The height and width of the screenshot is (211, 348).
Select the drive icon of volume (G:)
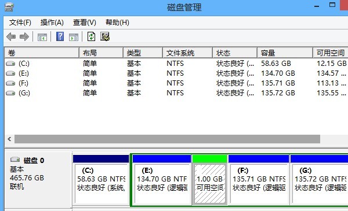pyautogui.click(x=10, y=93)
